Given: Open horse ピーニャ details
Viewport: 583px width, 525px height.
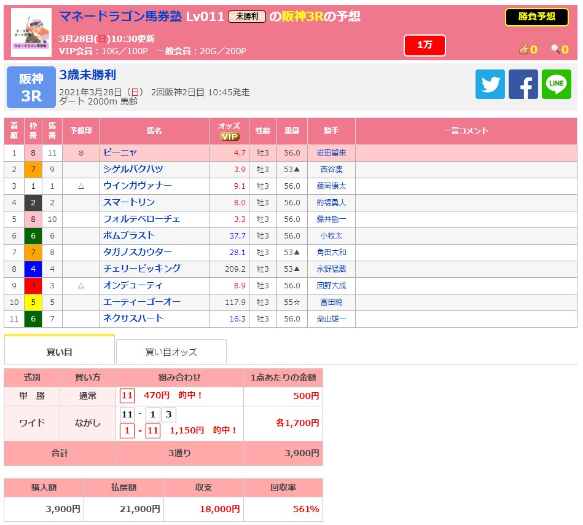Looking at the screenshot, I should click(120, 152).
